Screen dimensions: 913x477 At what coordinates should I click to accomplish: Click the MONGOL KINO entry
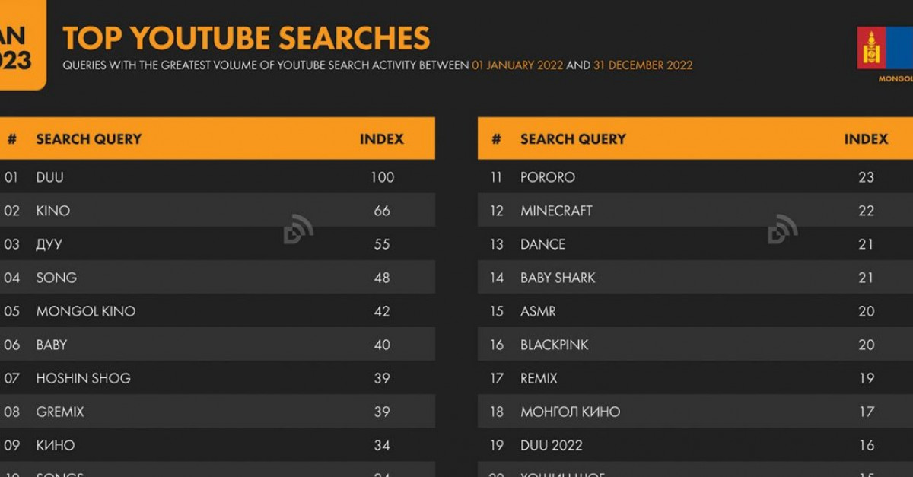pyautogui.click(x=86, y=311)
